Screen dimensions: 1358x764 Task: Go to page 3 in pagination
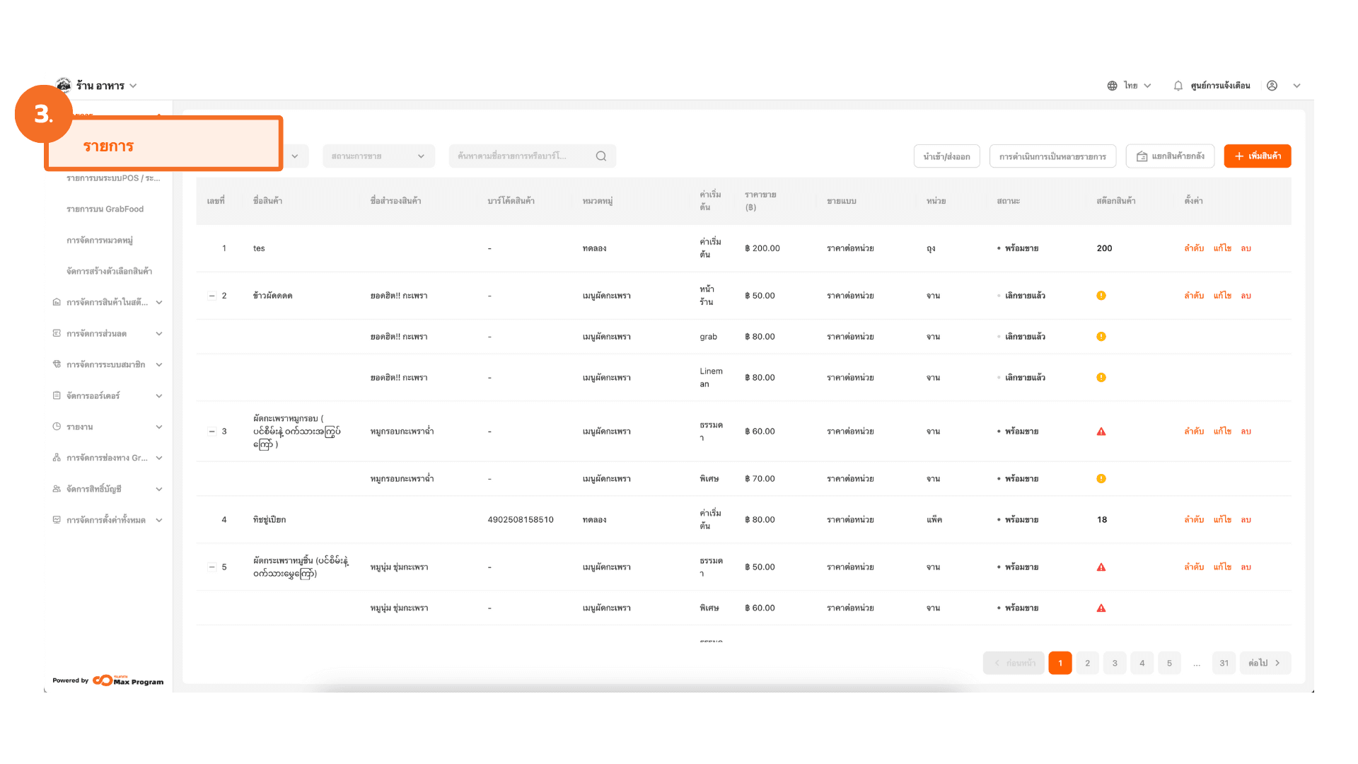(x=1115, y=663)
